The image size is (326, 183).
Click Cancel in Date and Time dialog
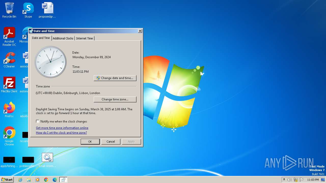[111, 142]
